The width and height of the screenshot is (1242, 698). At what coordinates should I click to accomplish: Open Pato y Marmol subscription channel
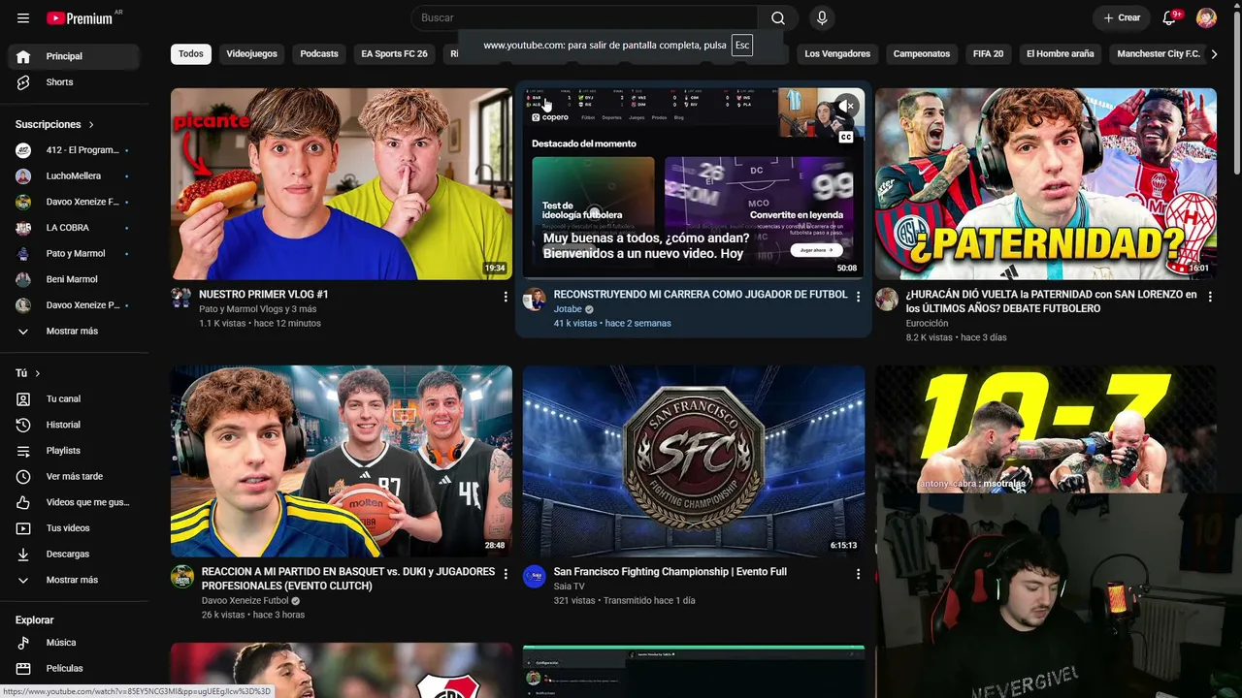74,254
